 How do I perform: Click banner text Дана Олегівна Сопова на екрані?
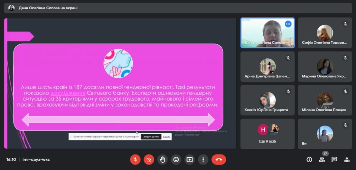coord(48,8)
